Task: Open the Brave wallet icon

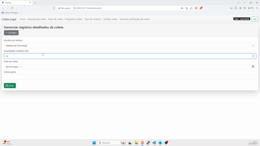Action: click(245, 8)
